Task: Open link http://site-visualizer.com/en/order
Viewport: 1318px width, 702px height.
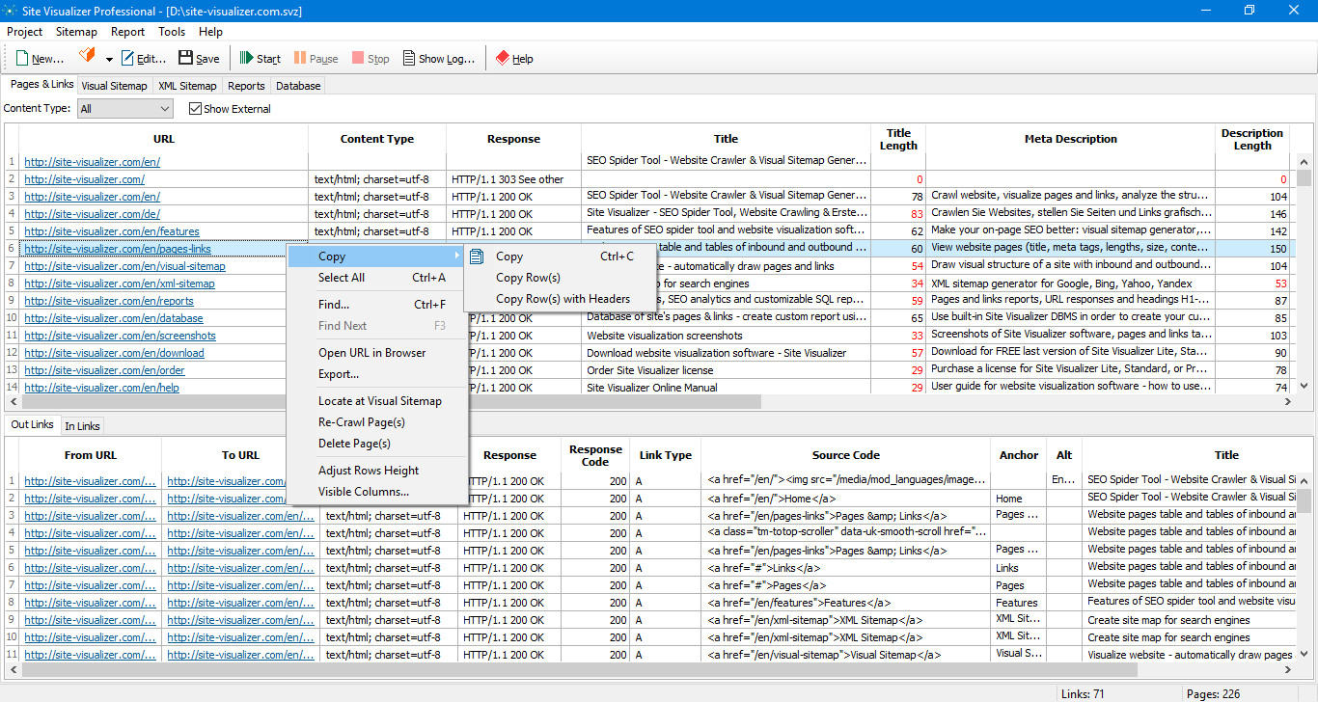Action: (104, 370)
